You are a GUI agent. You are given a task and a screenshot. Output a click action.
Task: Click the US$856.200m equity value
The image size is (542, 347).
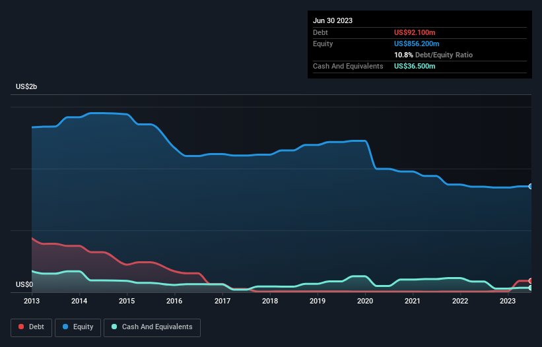417,44
